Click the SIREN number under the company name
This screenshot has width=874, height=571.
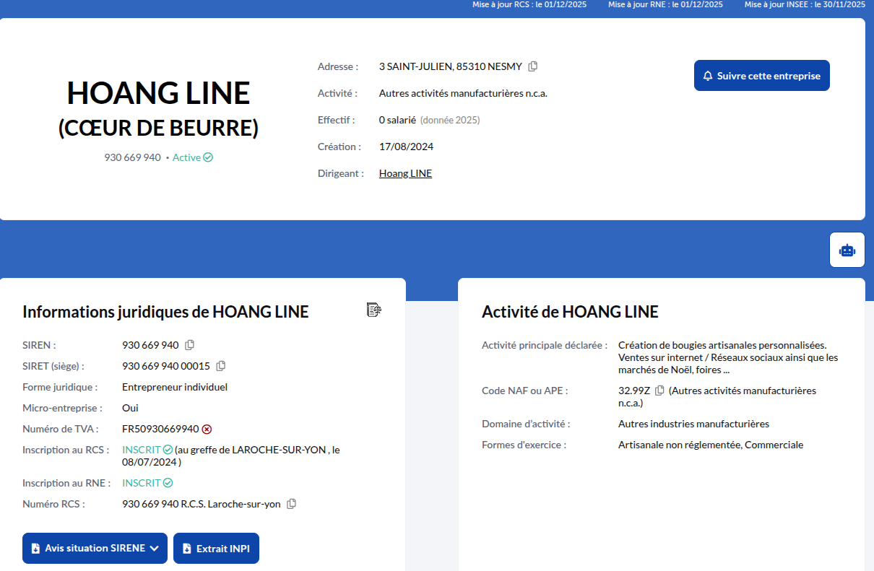[132, 157]
